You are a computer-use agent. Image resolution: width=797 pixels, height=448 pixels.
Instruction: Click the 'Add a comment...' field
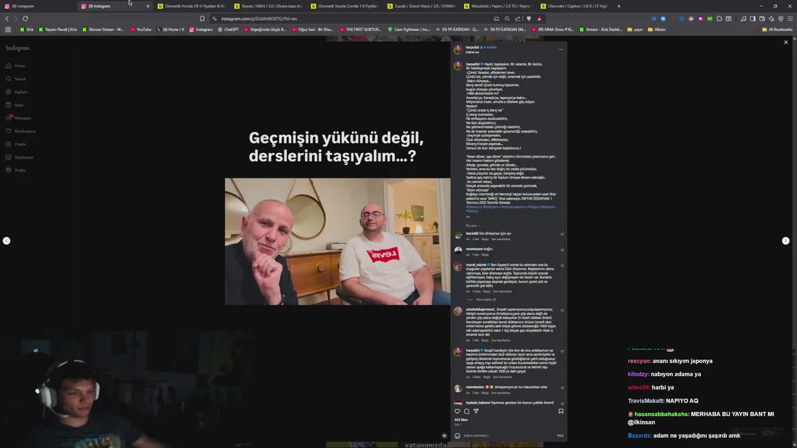click(507, 436)
